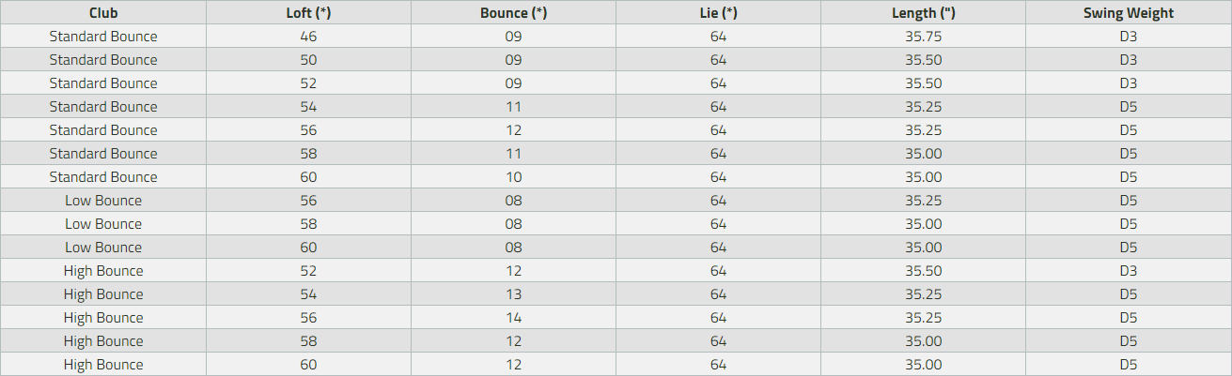Click the loft 50 cell
Viewport: 1232px width, 376px height.
(x=308, y=60)
